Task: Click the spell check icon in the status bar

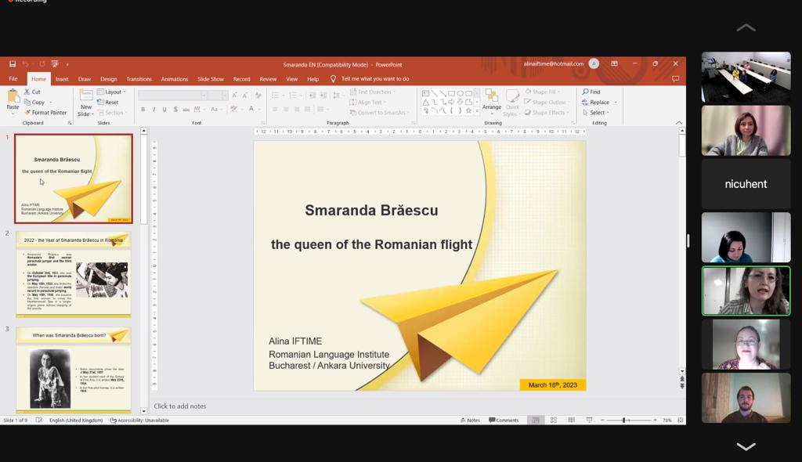Action: click(x=39, y=420)
